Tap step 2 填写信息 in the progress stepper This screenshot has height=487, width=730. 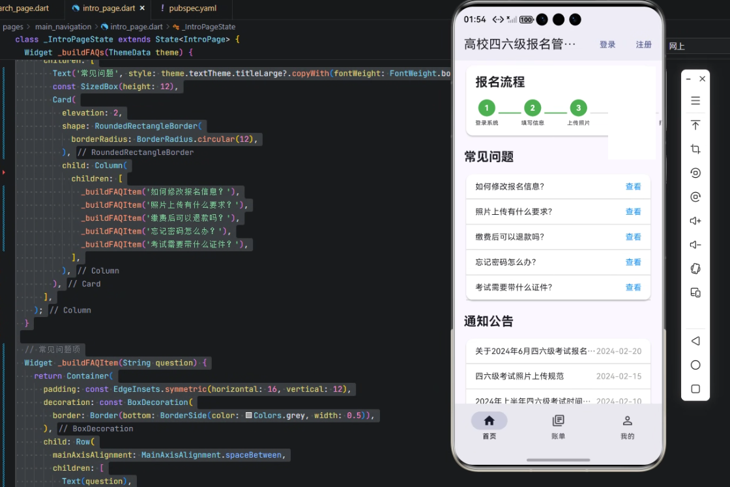point(533,108)
